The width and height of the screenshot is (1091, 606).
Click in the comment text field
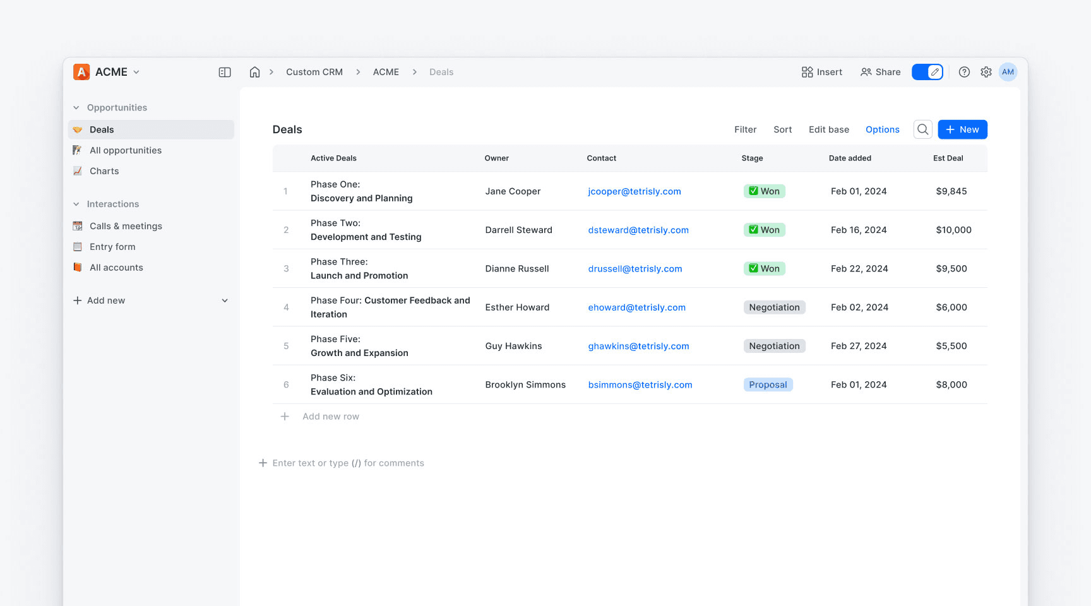coord(349,463)
